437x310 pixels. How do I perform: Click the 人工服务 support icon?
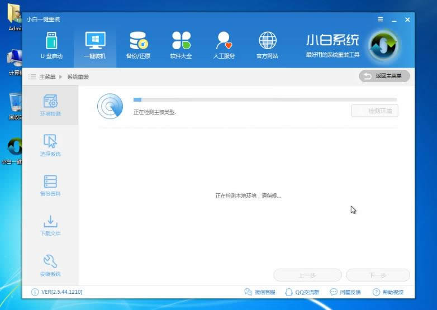(x=224, y=45)
